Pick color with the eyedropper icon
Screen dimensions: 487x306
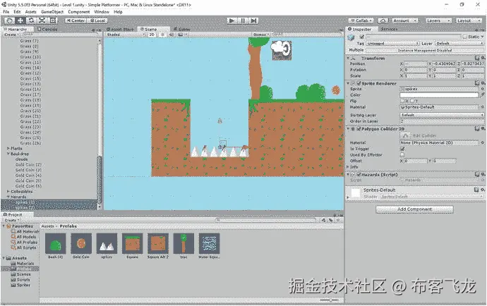(x=482, y=95)
